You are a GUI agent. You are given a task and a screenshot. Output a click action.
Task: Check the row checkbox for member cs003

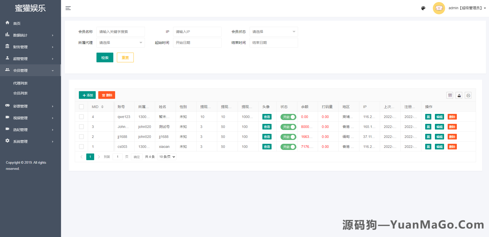81,147
